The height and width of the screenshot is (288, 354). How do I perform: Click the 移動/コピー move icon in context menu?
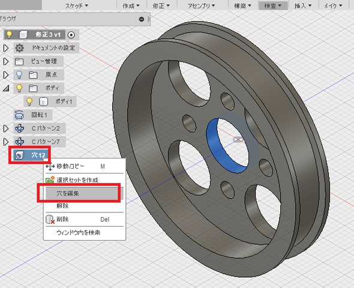click(x=50, y=167)
